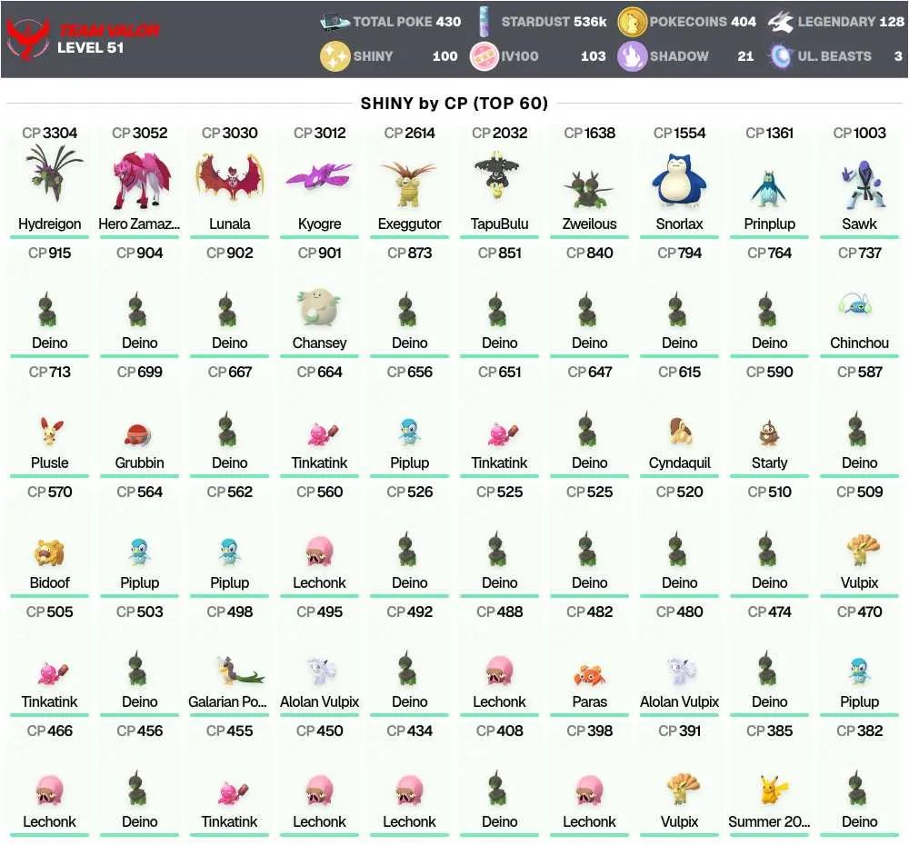Screen dimensions: 909x845
Task: Choose the Chinchou sprite
Action: [x=857, y=303]
